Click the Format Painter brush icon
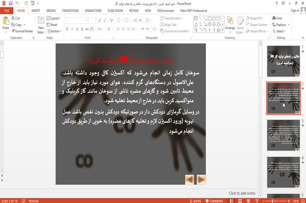The image size is (306, 203). click(x=13, y=31)
